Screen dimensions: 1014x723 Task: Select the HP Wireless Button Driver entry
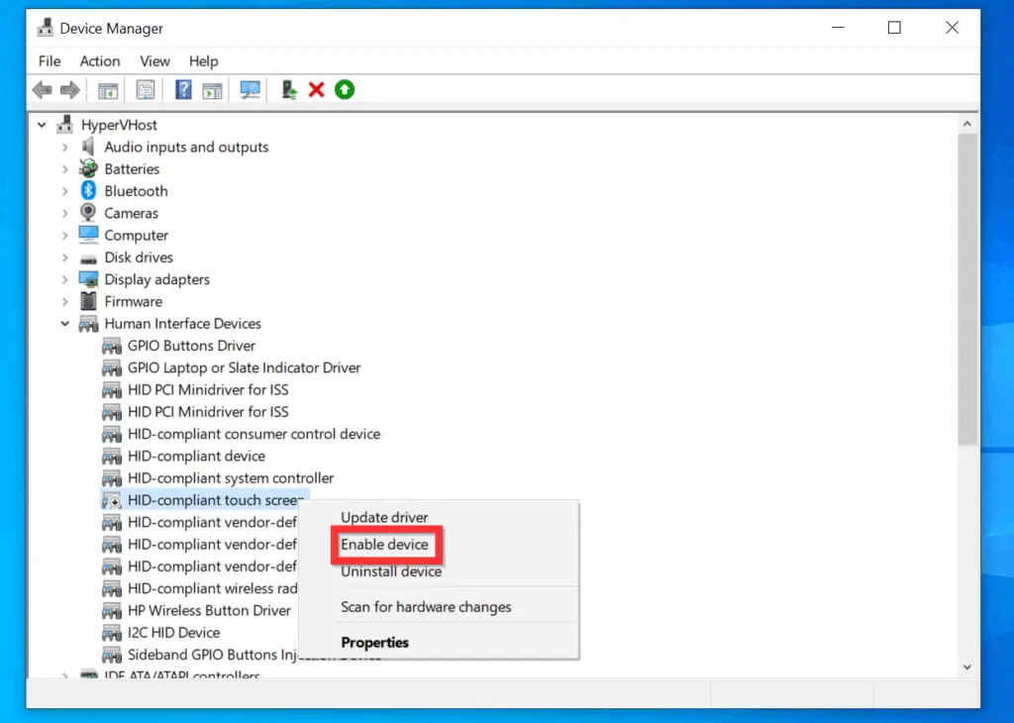pyautogui.click(x=209, y=610)
